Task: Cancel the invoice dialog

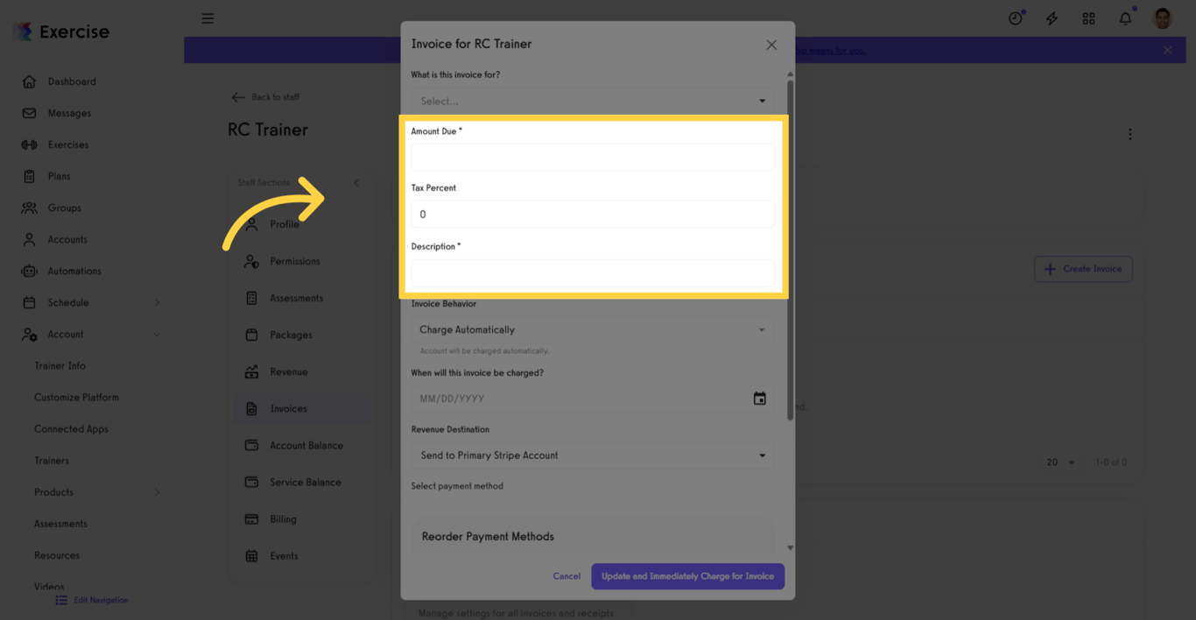Action: 566,576
